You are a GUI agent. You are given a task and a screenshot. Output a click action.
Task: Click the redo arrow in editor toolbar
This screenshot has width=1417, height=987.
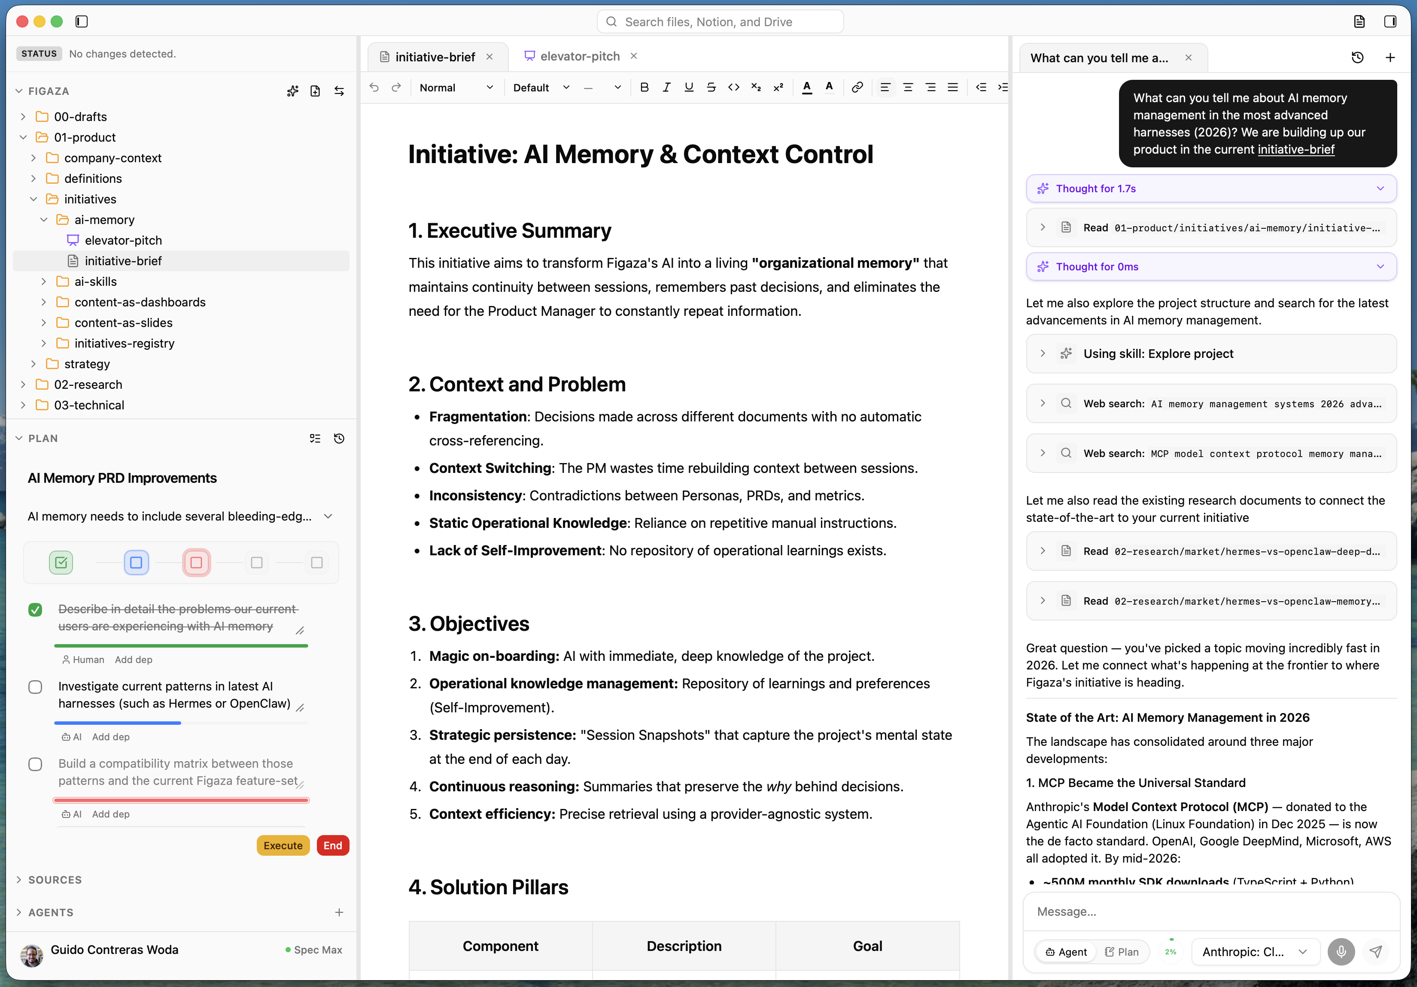coord(396,88)
